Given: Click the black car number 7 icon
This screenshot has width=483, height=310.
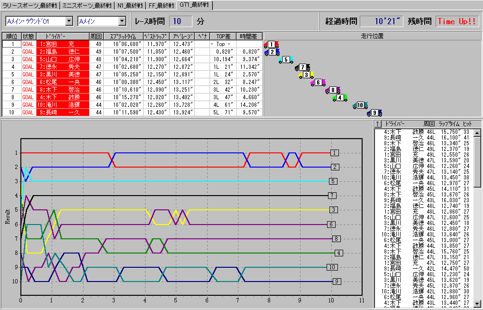Looking at the screenshot, I should [x=302, y=67].
